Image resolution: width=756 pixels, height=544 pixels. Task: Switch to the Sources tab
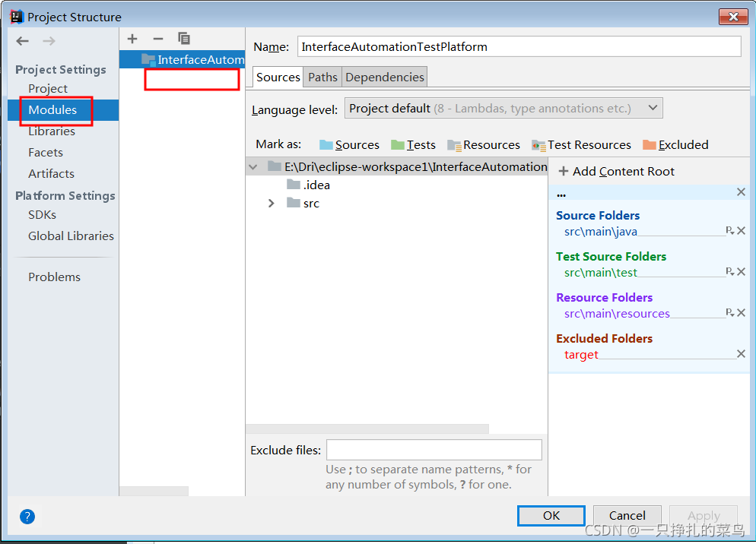point(278,77)
